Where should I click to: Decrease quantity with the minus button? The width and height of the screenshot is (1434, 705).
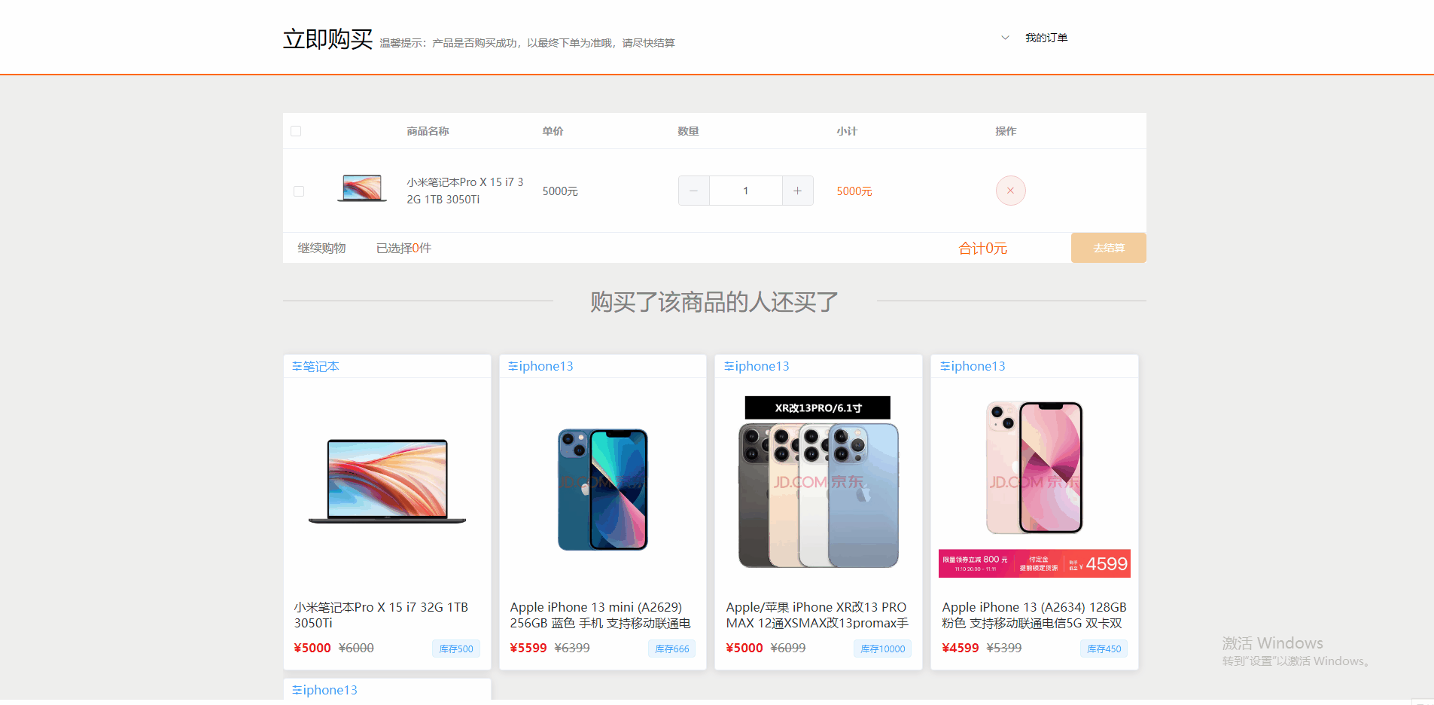693,191
